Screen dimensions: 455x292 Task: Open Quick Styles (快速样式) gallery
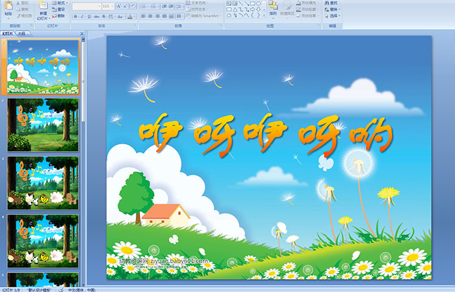coord(287,10)
